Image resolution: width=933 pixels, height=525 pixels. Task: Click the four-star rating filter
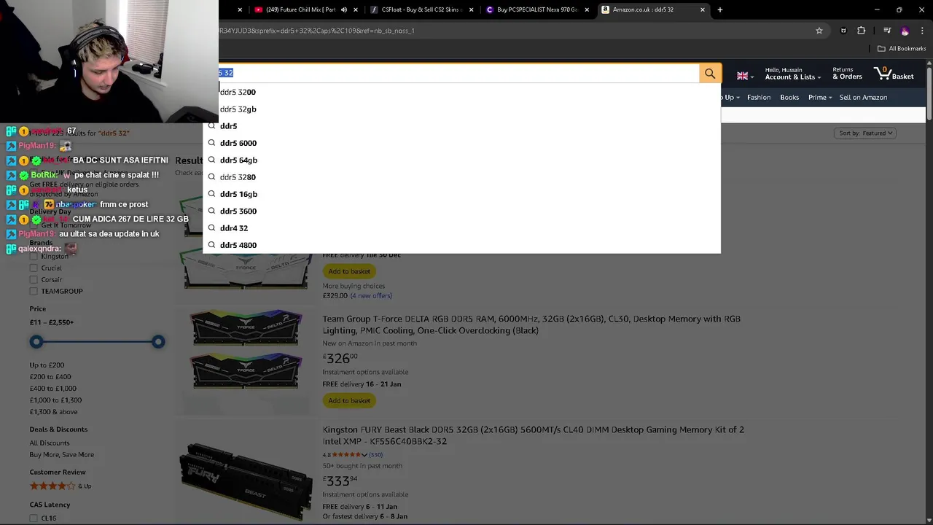[60, 486]
